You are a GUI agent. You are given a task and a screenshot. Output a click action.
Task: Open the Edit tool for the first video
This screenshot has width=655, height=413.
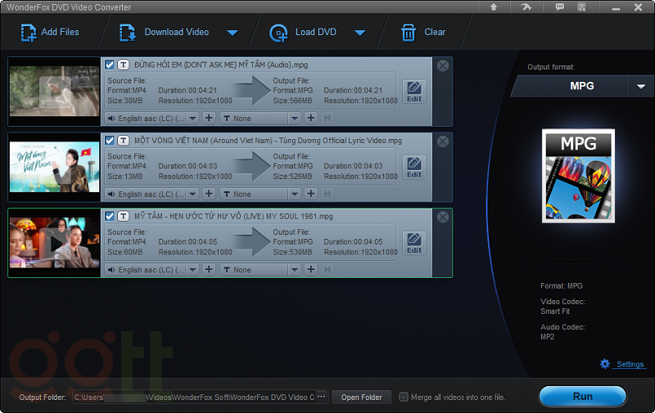coord(414,90)
